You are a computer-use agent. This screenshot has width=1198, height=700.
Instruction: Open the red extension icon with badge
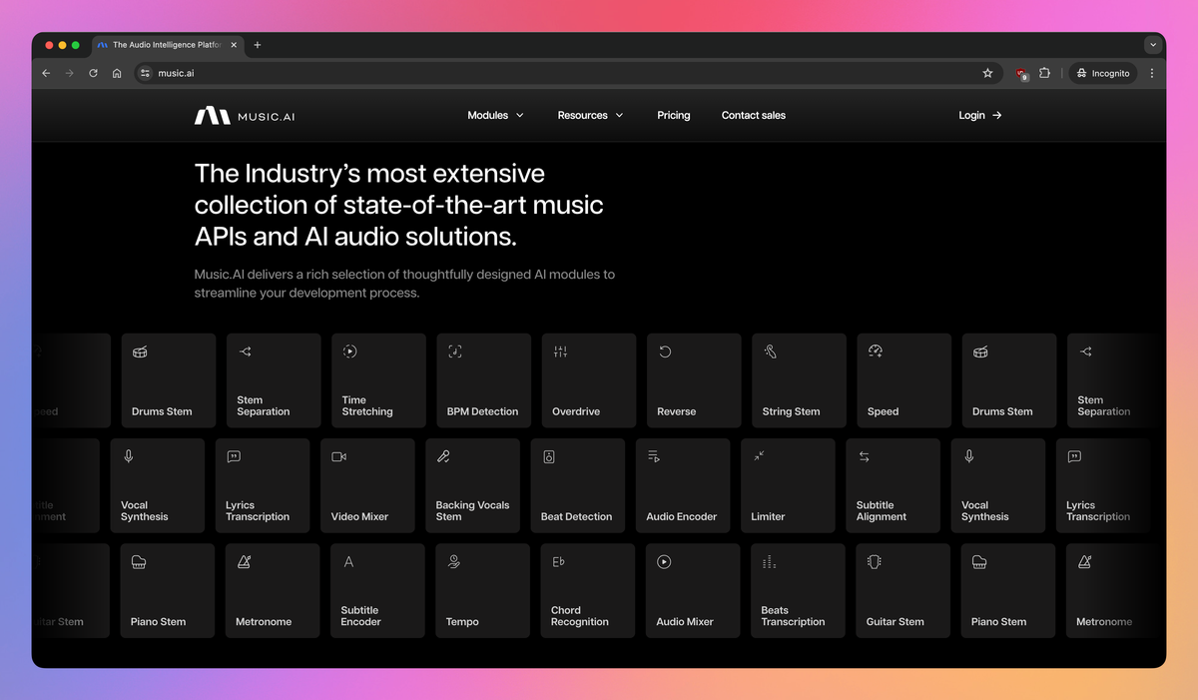click(x=1021, y=73)
